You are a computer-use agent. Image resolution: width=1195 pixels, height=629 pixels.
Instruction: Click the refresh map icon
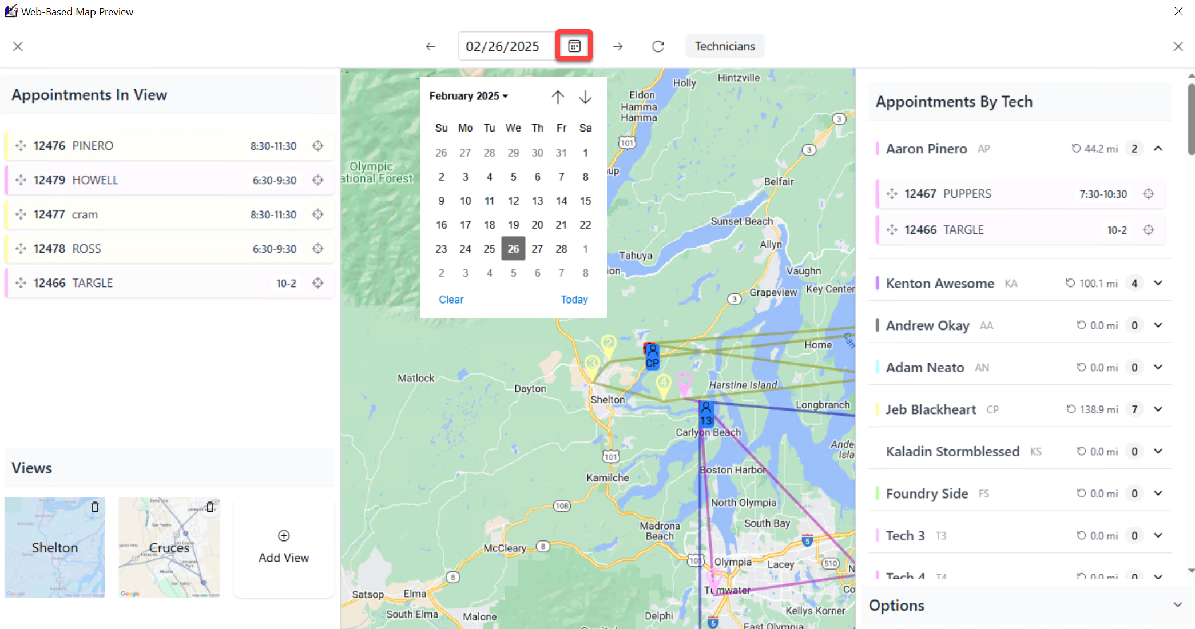tap(658, 46)
